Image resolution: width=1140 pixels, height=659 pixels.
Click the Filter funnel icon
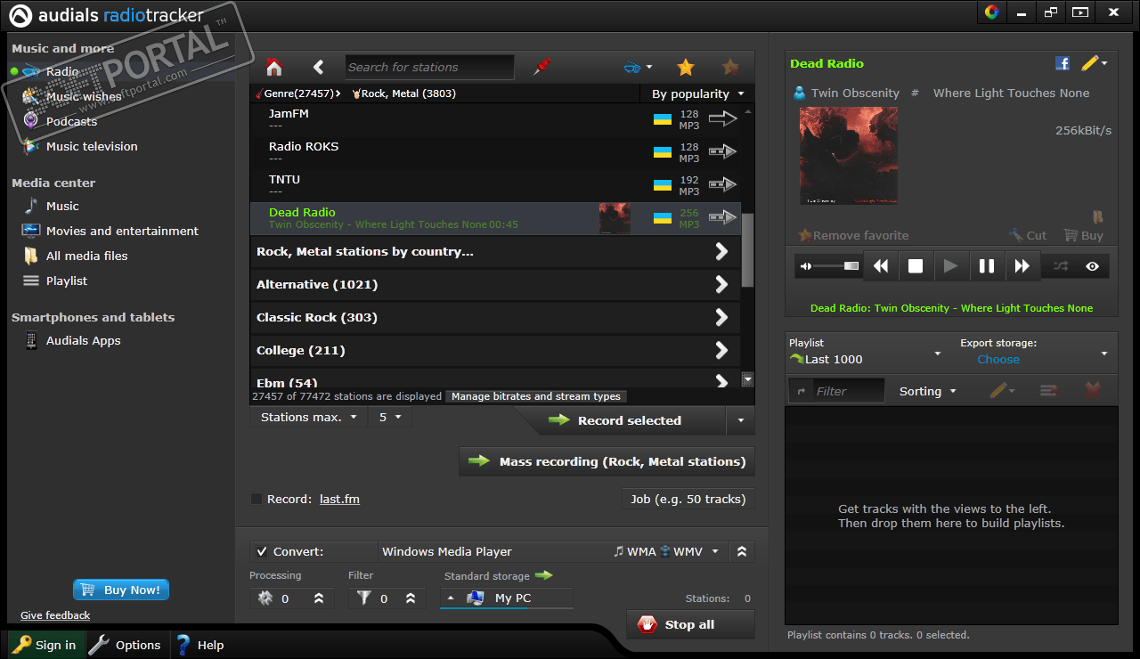click(363, 598)
